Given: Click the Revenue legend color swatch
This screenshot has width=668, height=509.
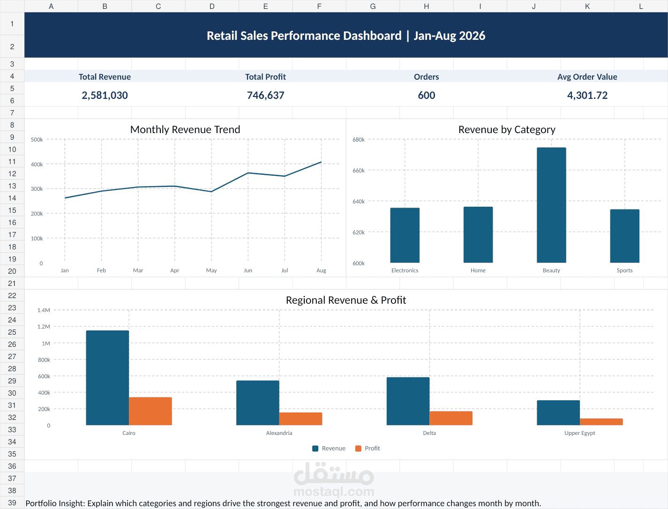Looking at the screenshot, I should click(315, 449).
